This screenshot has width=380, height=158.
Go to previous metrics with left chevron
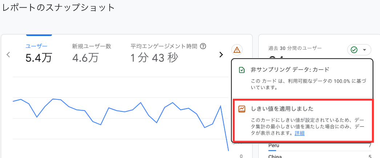[x=8, y=55]
